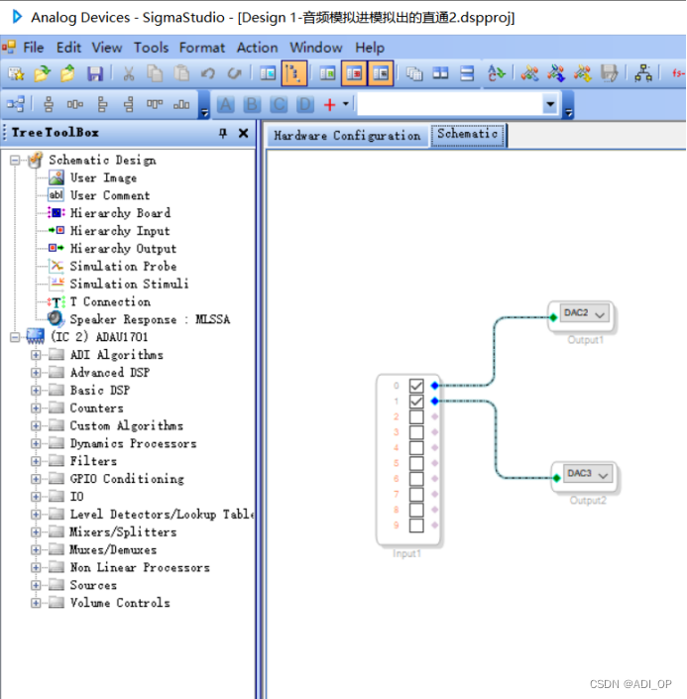Click the grayed letter A button
Image resolution: width=687 pixels, height=699 pixels.
[226, 104]
